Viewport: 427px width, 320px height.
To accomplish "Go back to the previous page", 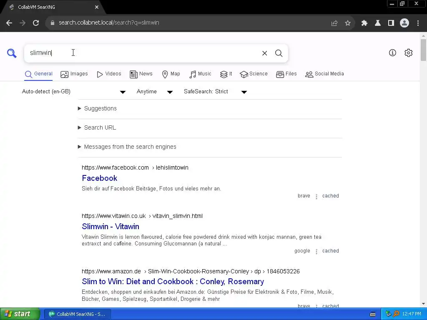I will point(9,23).
